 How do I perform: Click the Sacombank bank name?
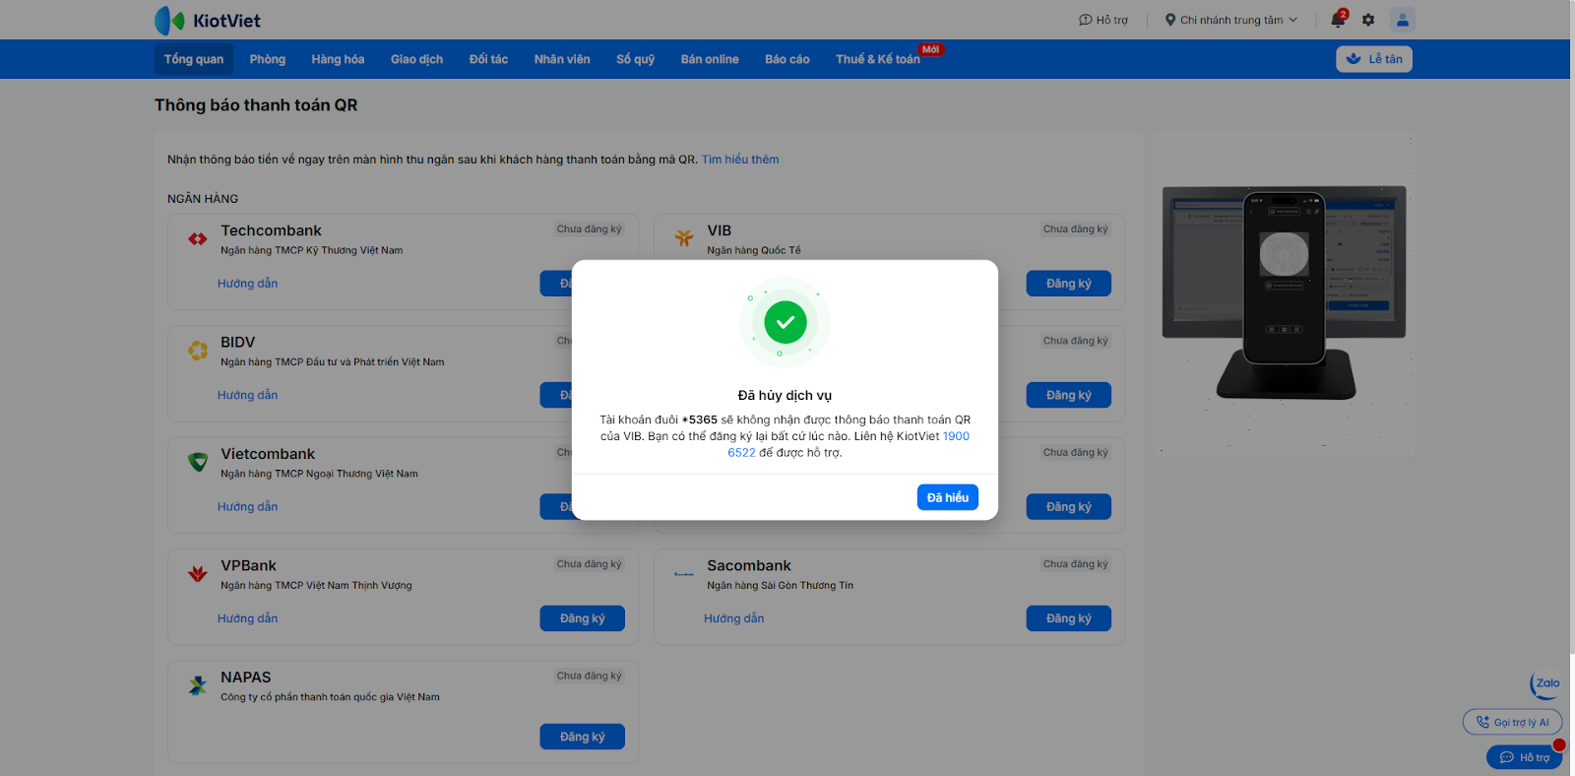tap(749, 565)
